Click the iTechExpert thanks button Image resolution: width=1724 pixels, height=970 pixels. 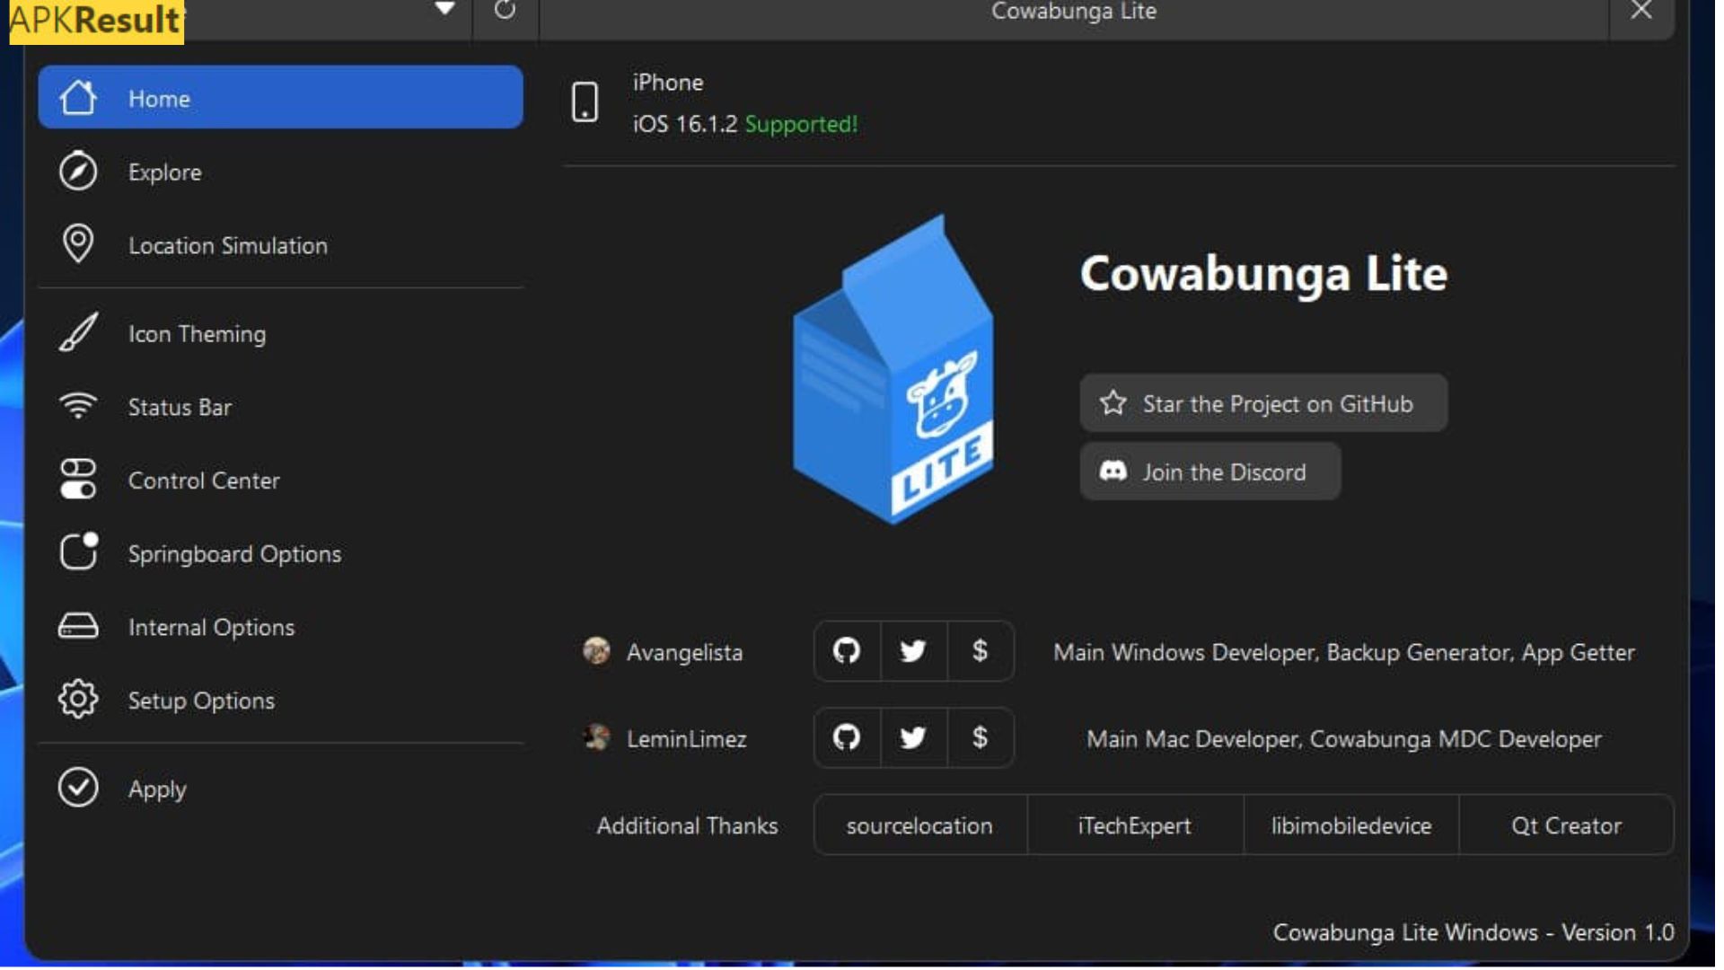[1134, 824]
